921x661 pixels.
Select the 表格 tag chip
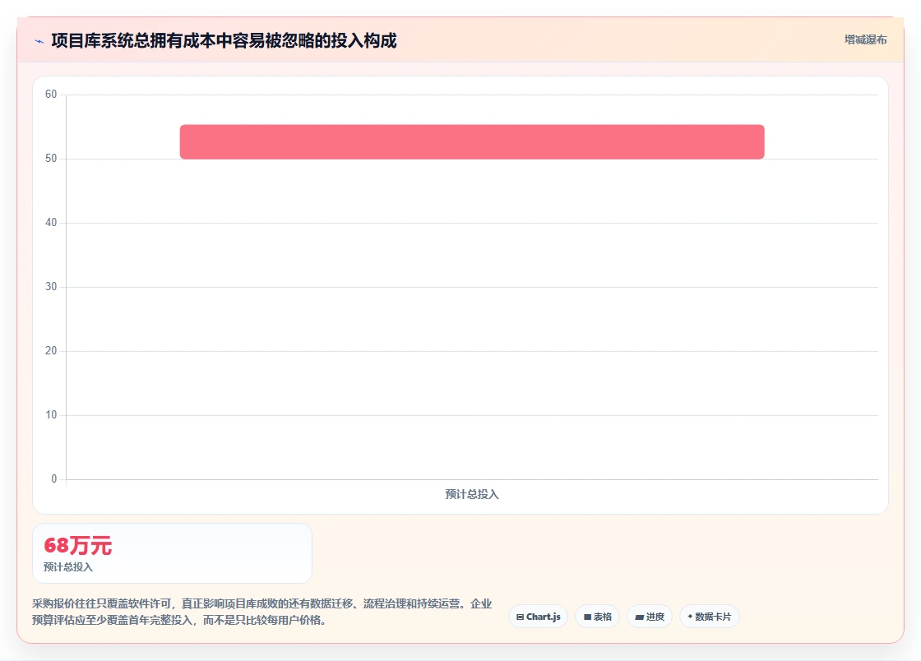pyautogui.click(x=597, y=617)
